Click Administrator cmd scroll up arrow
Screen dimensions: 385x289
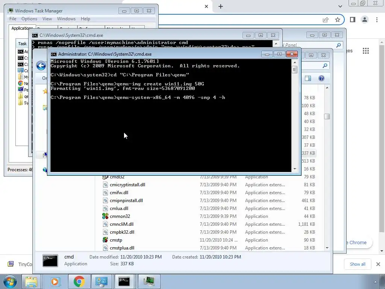(295, 62)
